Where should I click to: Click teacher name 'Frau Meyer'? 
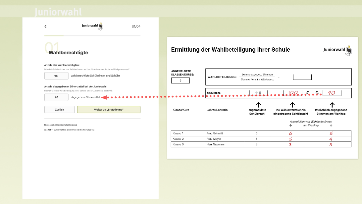[214, 139]
